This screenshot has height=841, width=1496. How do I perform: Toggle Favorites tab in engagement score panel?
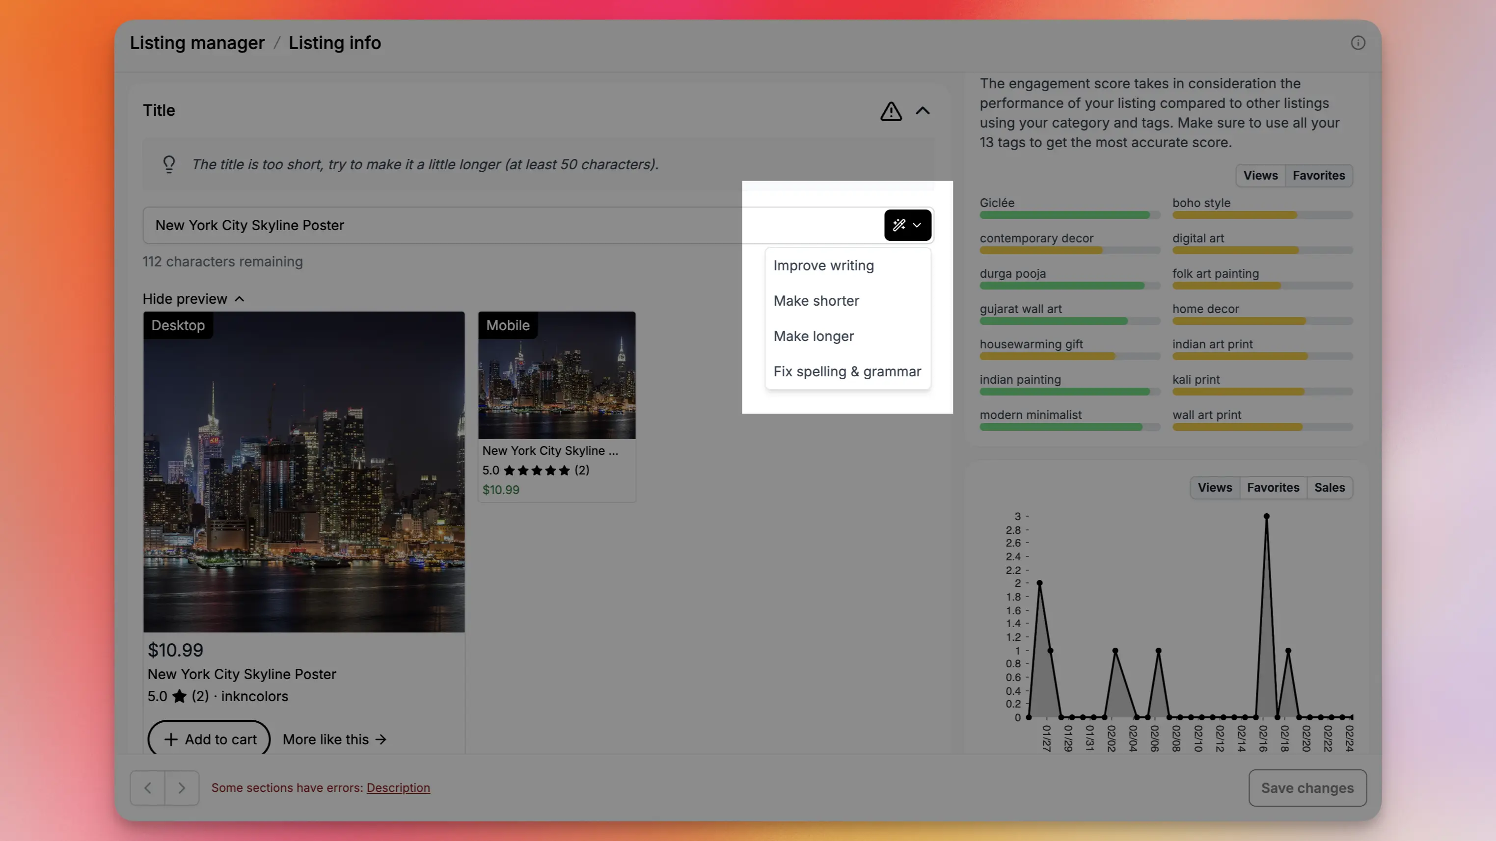[1319, 175]
